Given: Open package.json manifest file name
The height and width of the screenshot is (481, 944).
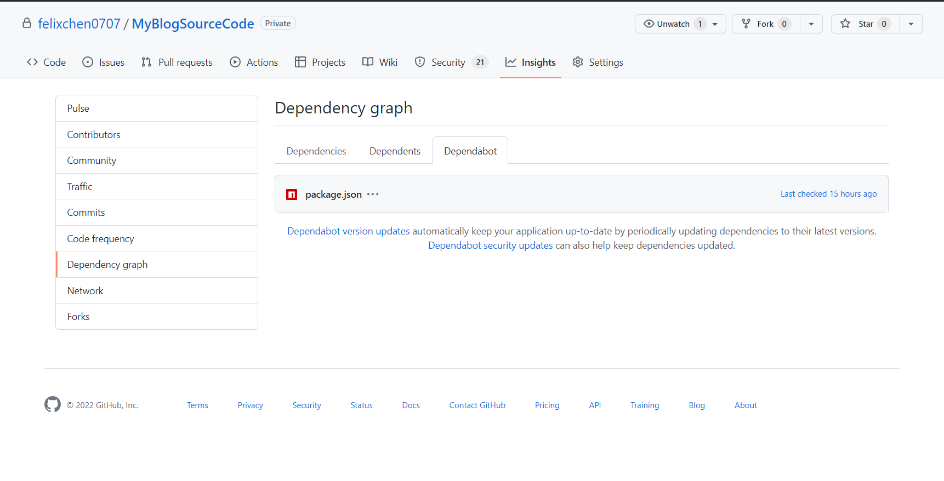Looking at the screenshot, I should (333, 194).
